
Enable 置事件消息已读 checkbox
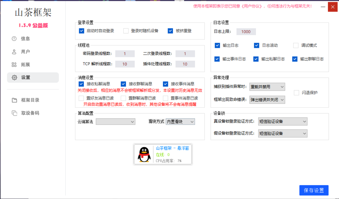[x=165, y=98]
